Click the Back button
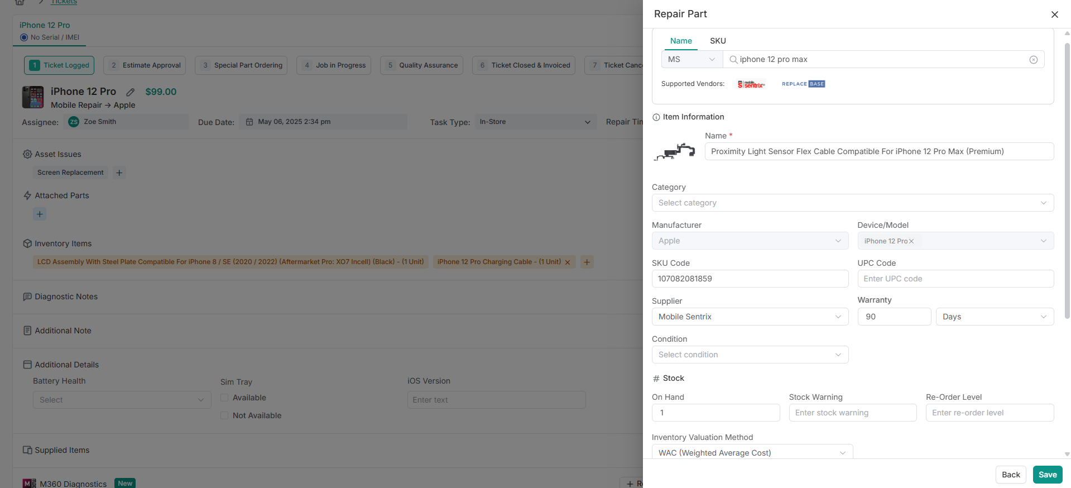The height and width of the screenshot is (488, 1071). 1011,475
